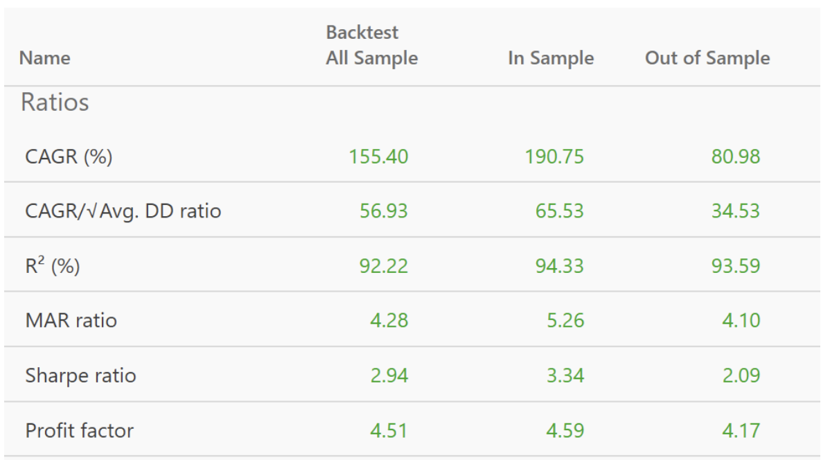This screenshot has height=460, width=830.
Task: Select the In Sample Profit factor value 4.59
Action: tap(565, 430)
